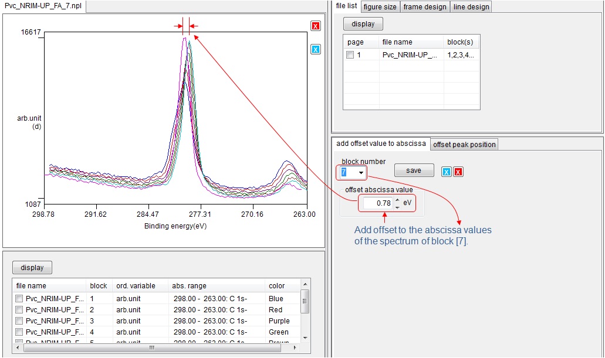Image resolution: width=605 pixels, height=358 pixels.
Task: Tick the checkbox for page 1 file
Action: 350,54
